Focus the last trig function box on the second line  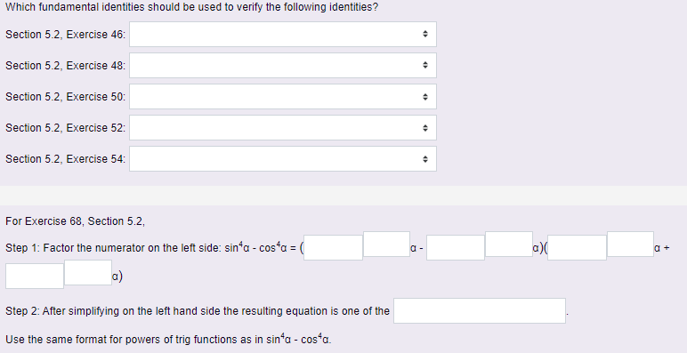click(x=35, y=276)
